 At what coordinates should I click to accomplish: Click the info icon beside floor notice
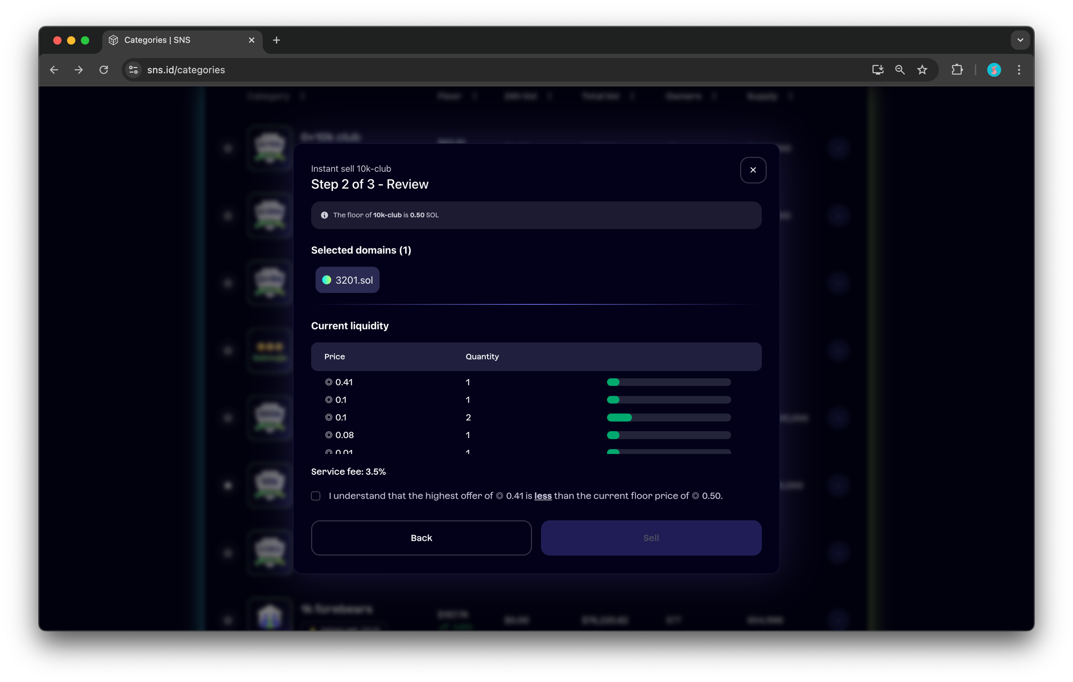[x=324, y=215]
